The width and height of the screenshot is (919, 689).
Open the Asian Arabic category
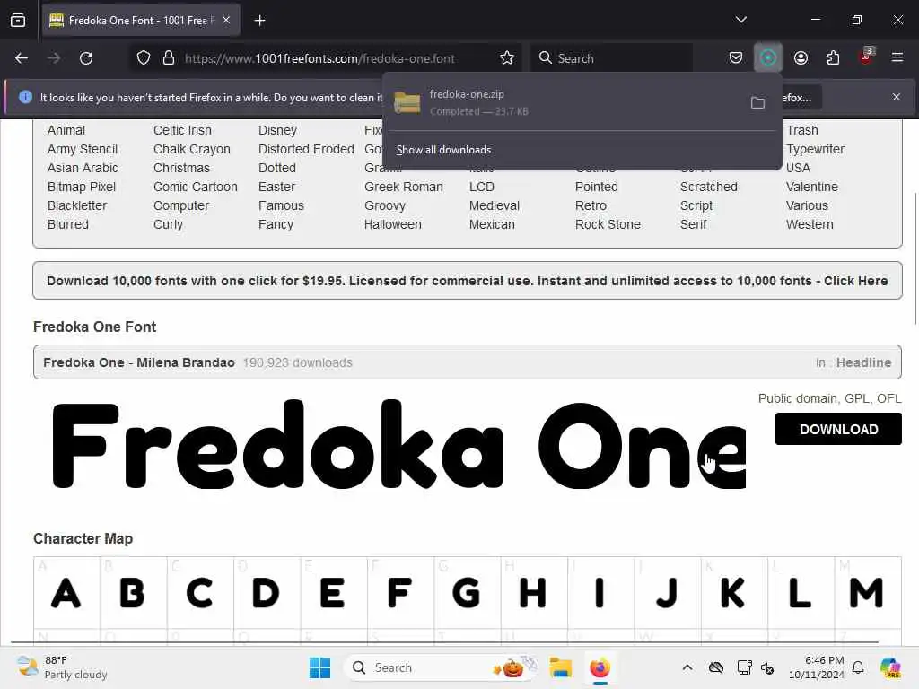coord(83,168)
